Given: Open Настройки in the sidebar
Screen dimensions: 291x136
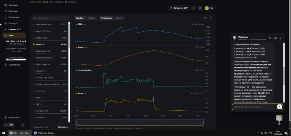Looking at the screenshot, I should pyautogui.click(x=14, y=117).
